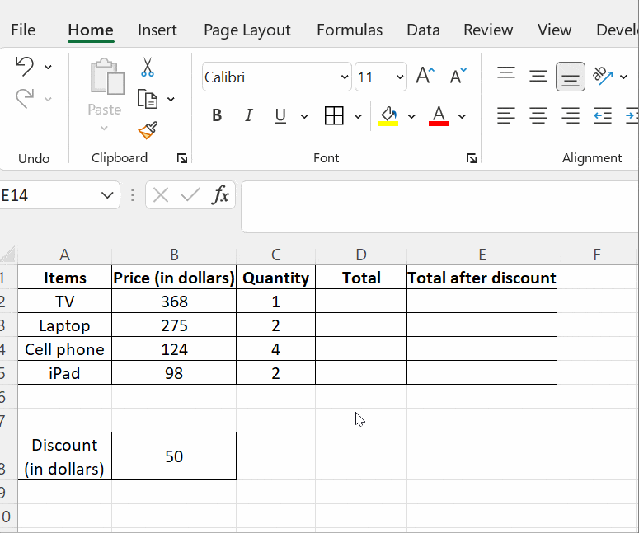Click the Insert Function fx icon
The width and height of the screenshot is (639, 533).
[x=220, y=194]
